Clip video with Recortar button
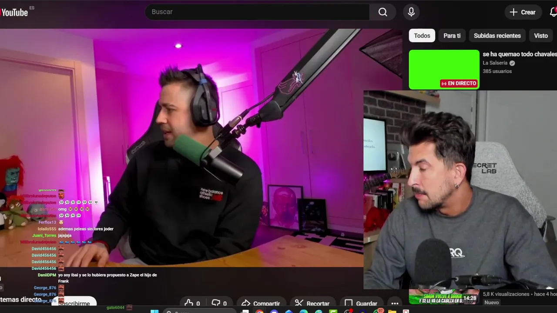This screenshot has height=313, width=557. 312,303
